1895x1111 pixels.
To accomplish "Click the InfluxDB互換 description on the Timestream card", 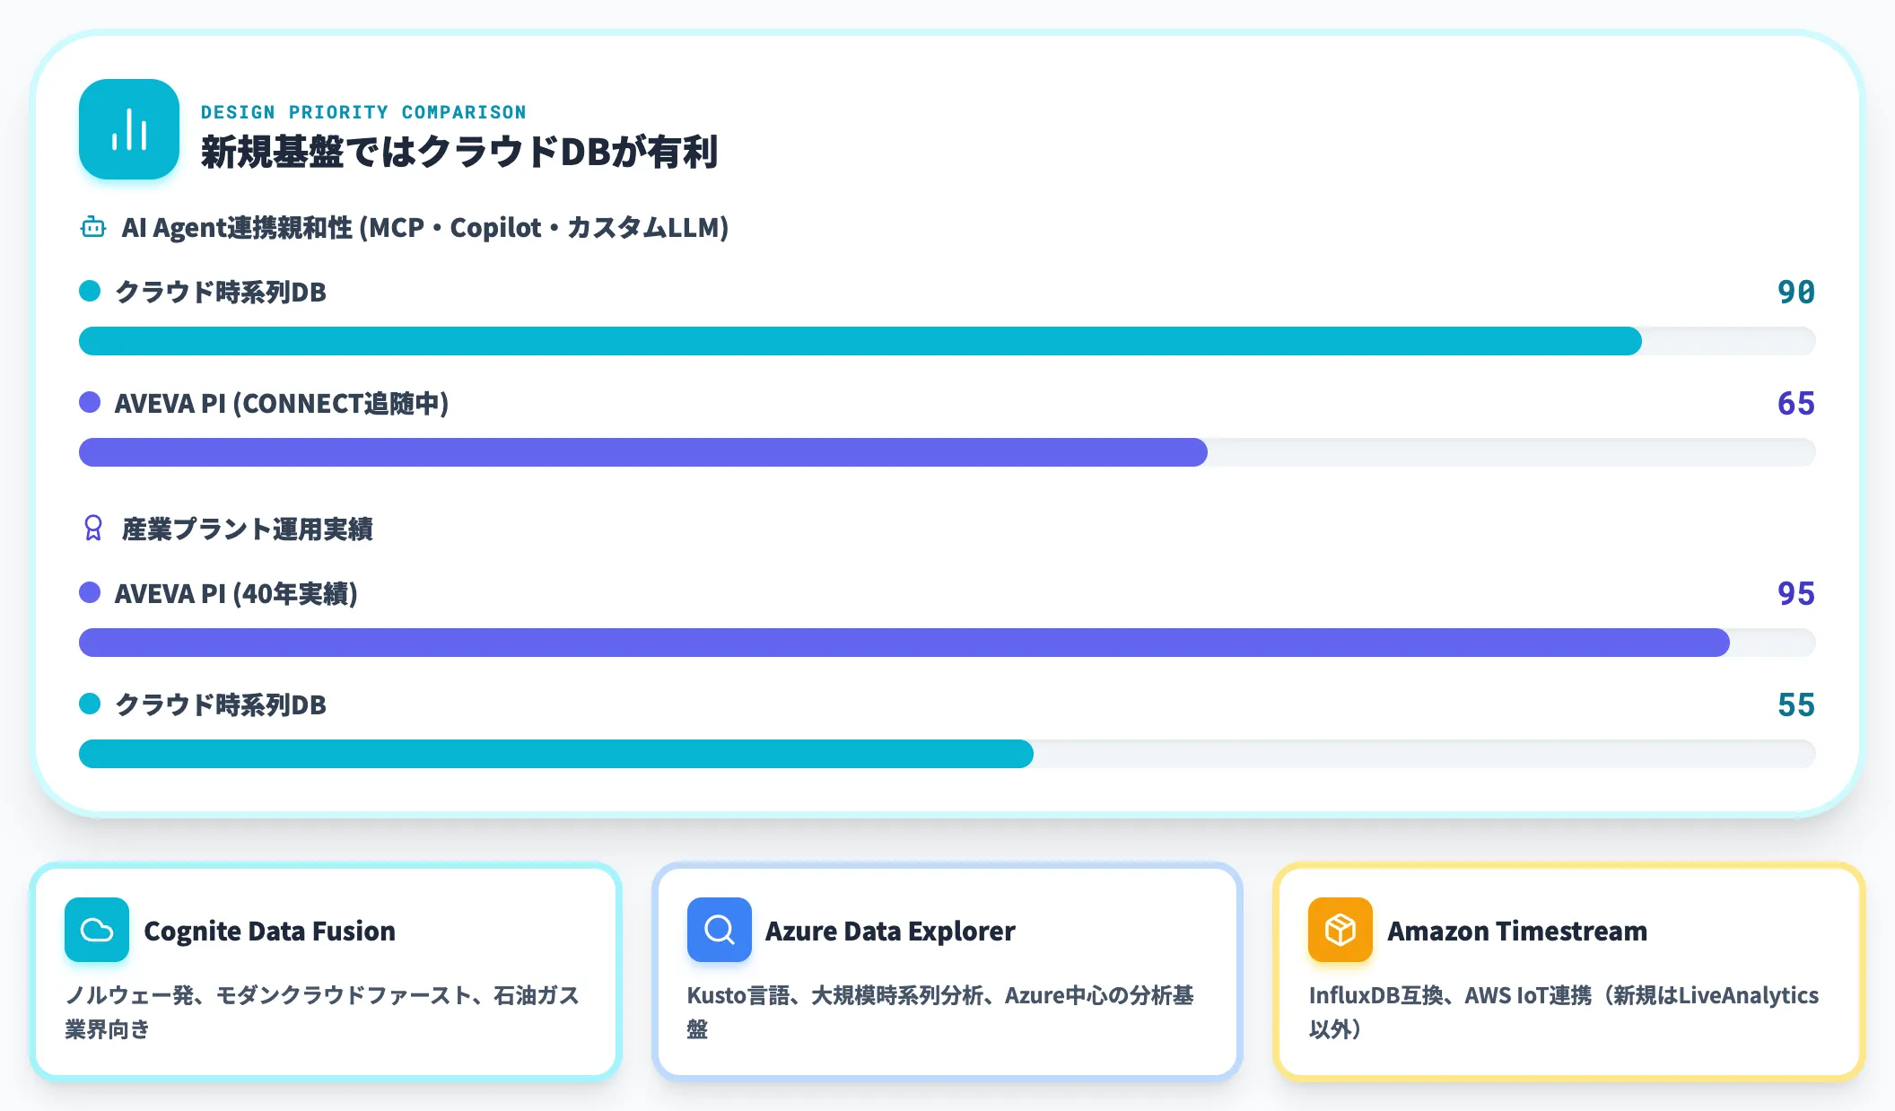I will [1564, 1011].
